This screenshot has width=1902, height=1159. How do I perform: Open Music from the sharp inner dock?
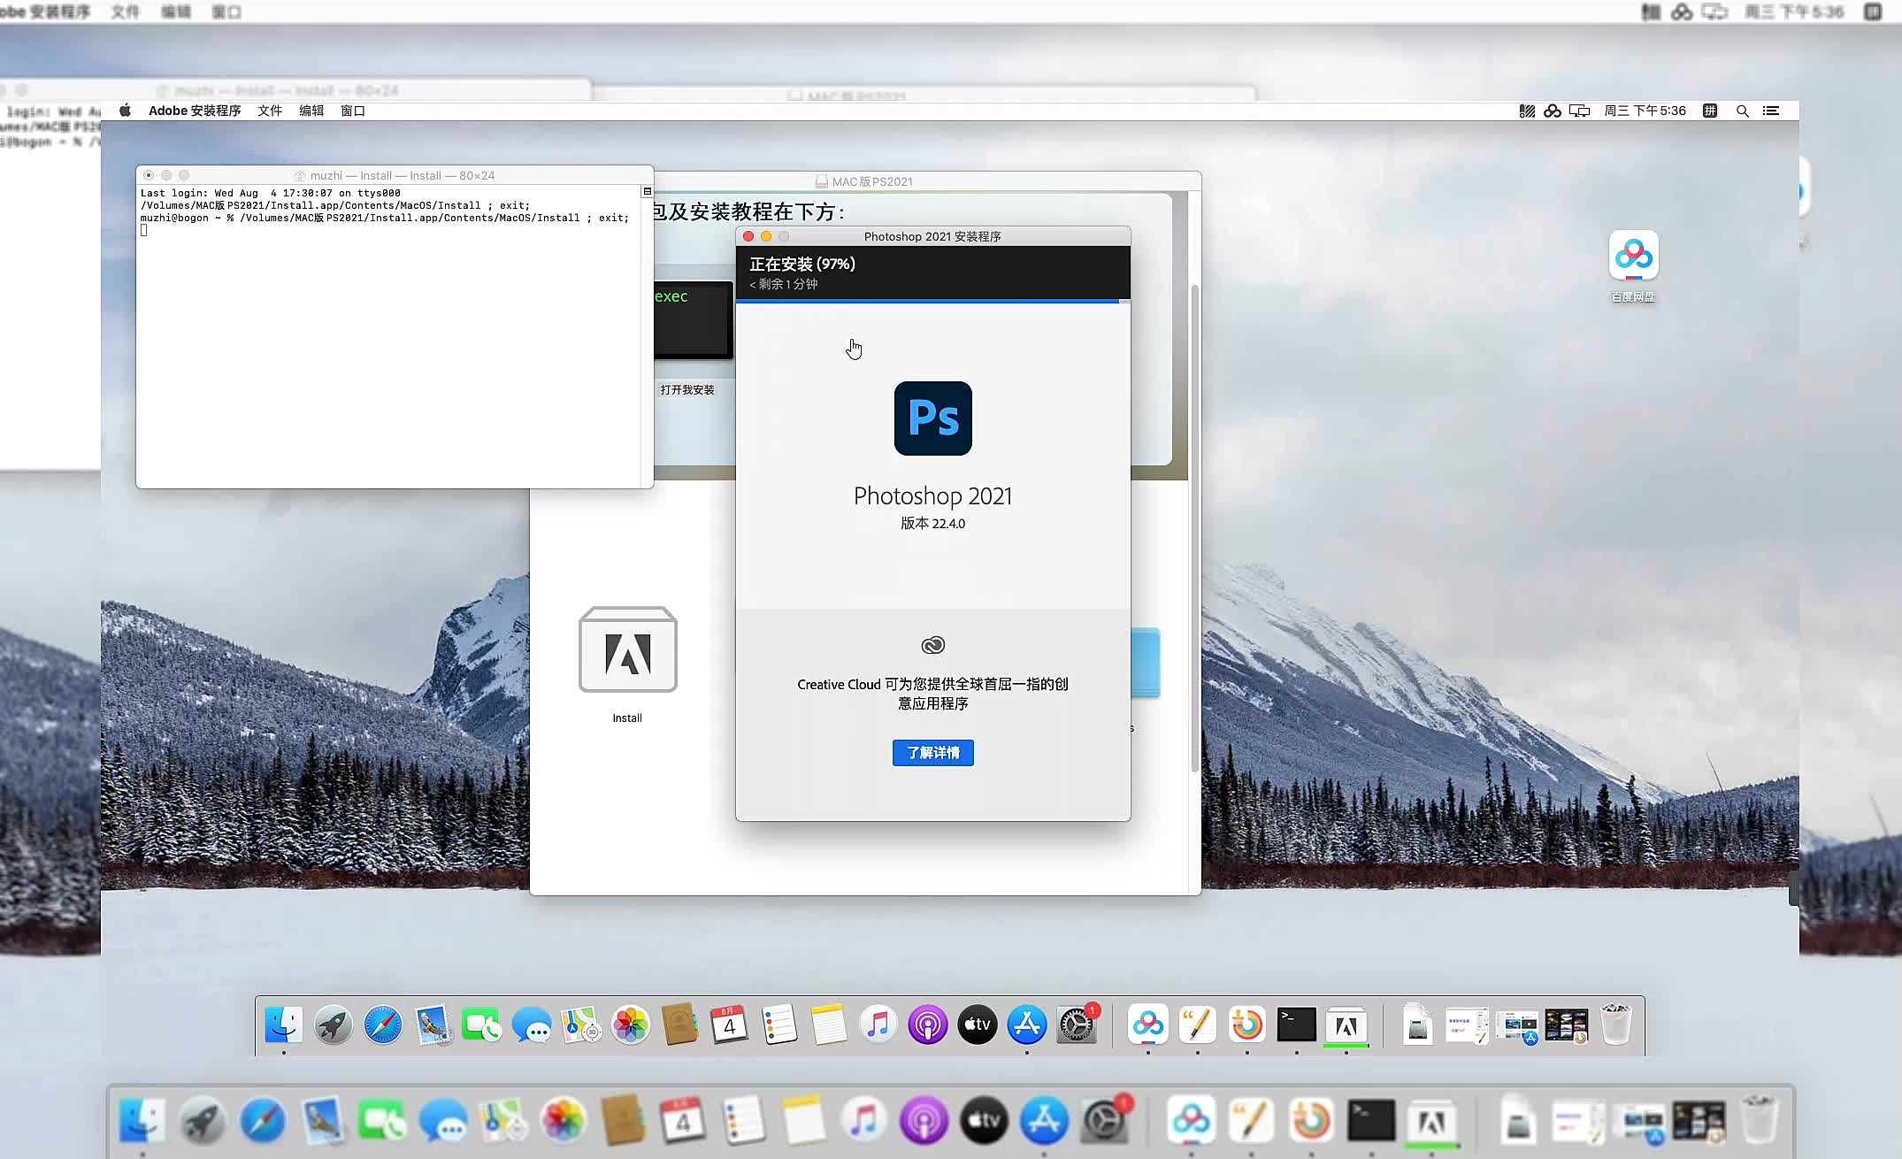[878, 1025]
